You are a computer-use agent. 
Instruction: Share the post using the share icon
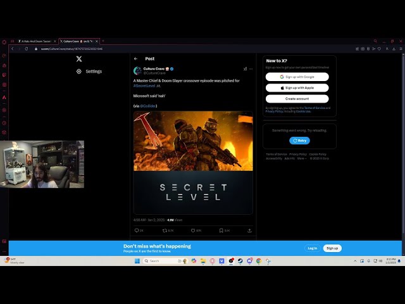coord(249,231)
